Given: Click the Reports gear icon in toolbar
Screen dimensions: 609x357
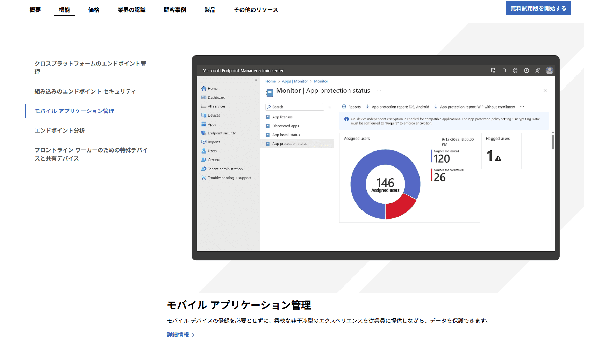Looking at the screenshot, I should (344, 107).
